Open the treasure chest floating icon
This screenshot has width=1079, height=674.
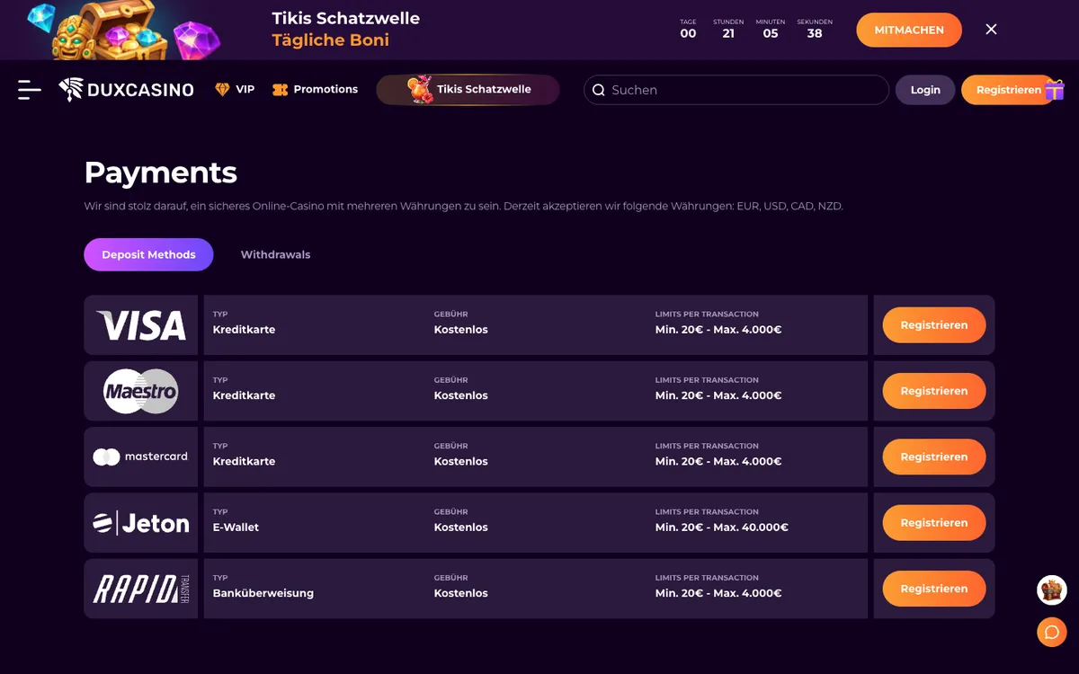(x=1052, y=590)
